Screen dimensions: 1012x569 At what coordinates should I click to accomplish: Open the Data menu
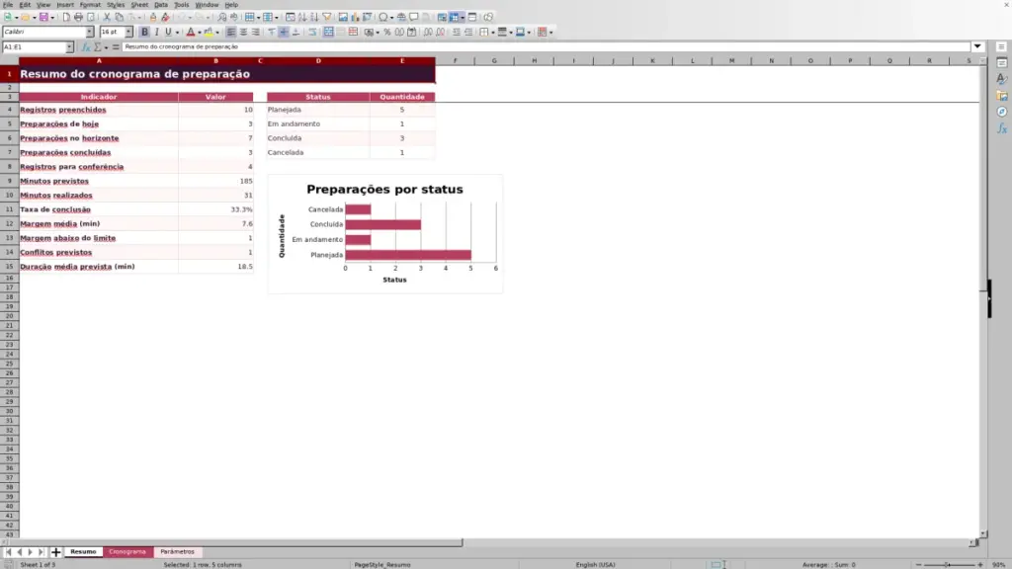[x=161, y=5]
